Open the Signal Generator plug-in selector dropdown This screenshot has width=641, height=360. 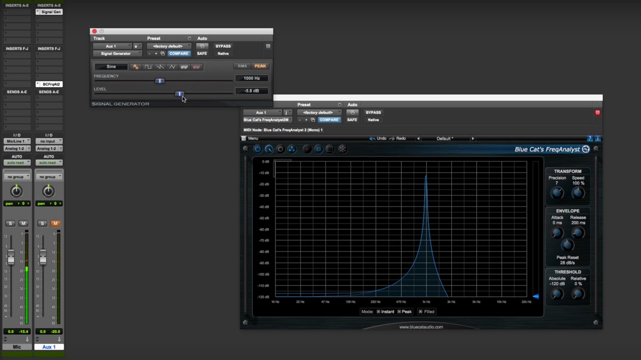pos(117,53)
